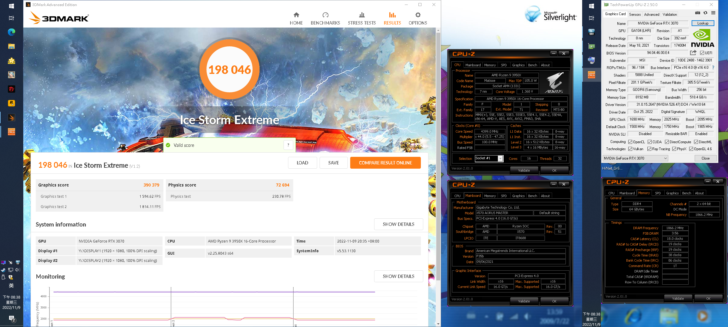Open the Graphics tab in the Mainboard CPU-Z window
The image size is (728, 327).
coord(518,196)
